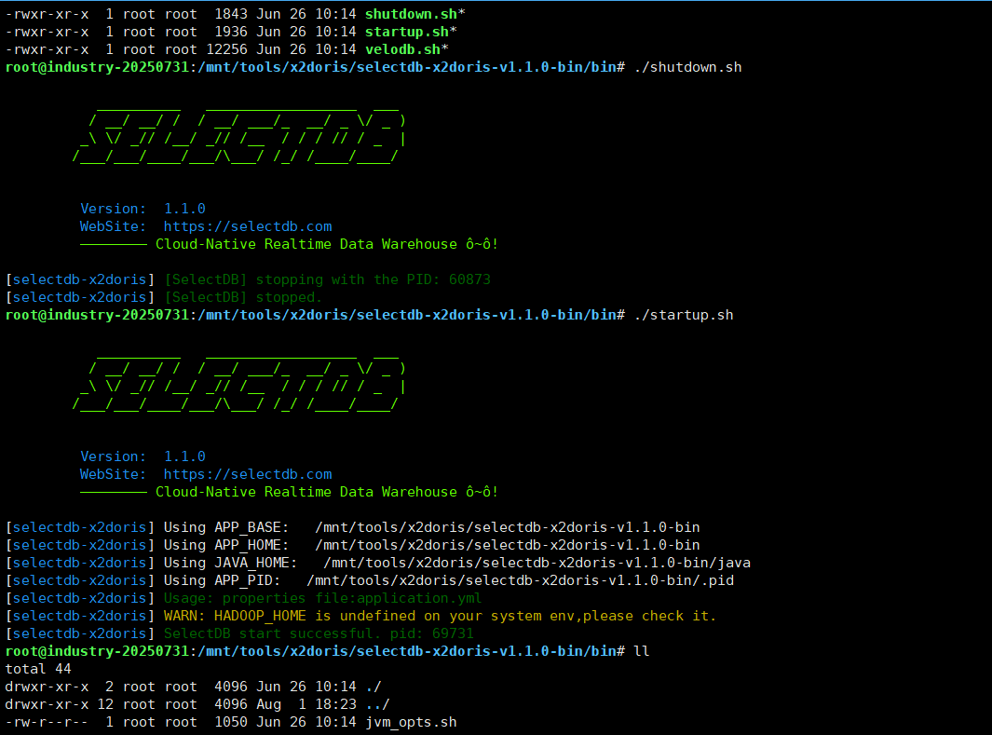992x735 pixels.
Task: Click the 'total 44' output line
Action: click(x=38, y=669)
